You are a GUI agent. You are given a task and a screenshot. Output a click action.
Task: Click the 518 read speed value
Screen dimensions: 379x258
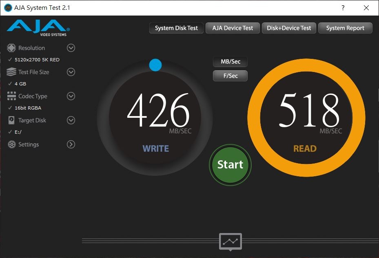tap(309, 110)
